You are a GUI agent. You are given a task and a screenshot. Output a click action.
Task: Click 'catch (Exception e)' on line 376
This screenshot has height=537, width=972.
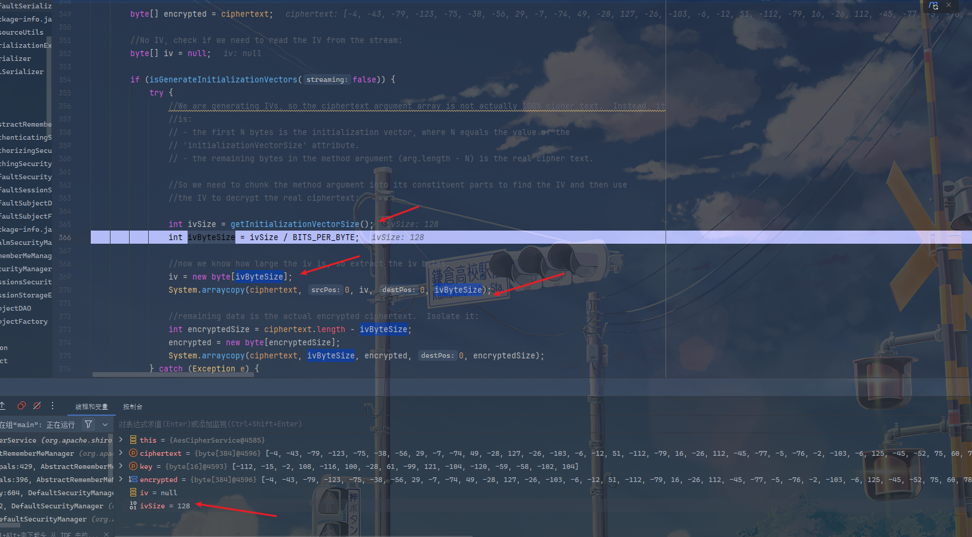pyautogui.click(x=204, y=369)
